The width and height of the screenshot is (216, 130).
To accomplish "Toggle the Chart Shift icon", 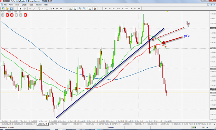I will [95, 9].
